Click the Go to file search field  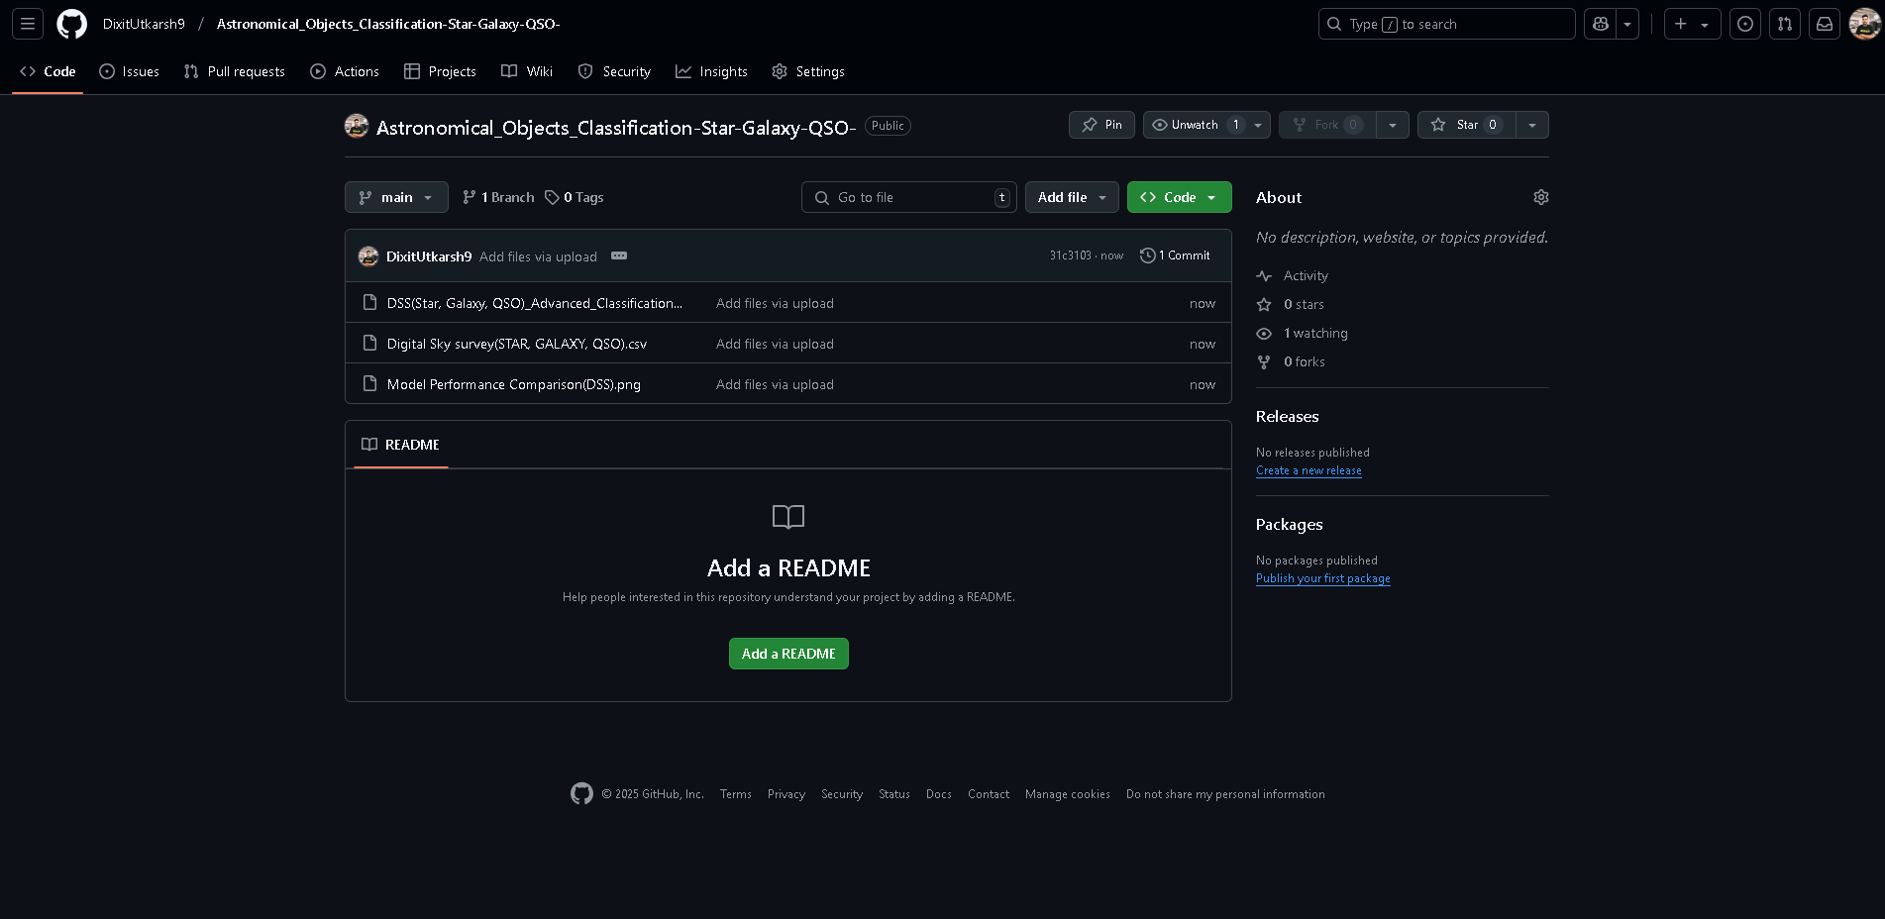(x=909, y=197)
